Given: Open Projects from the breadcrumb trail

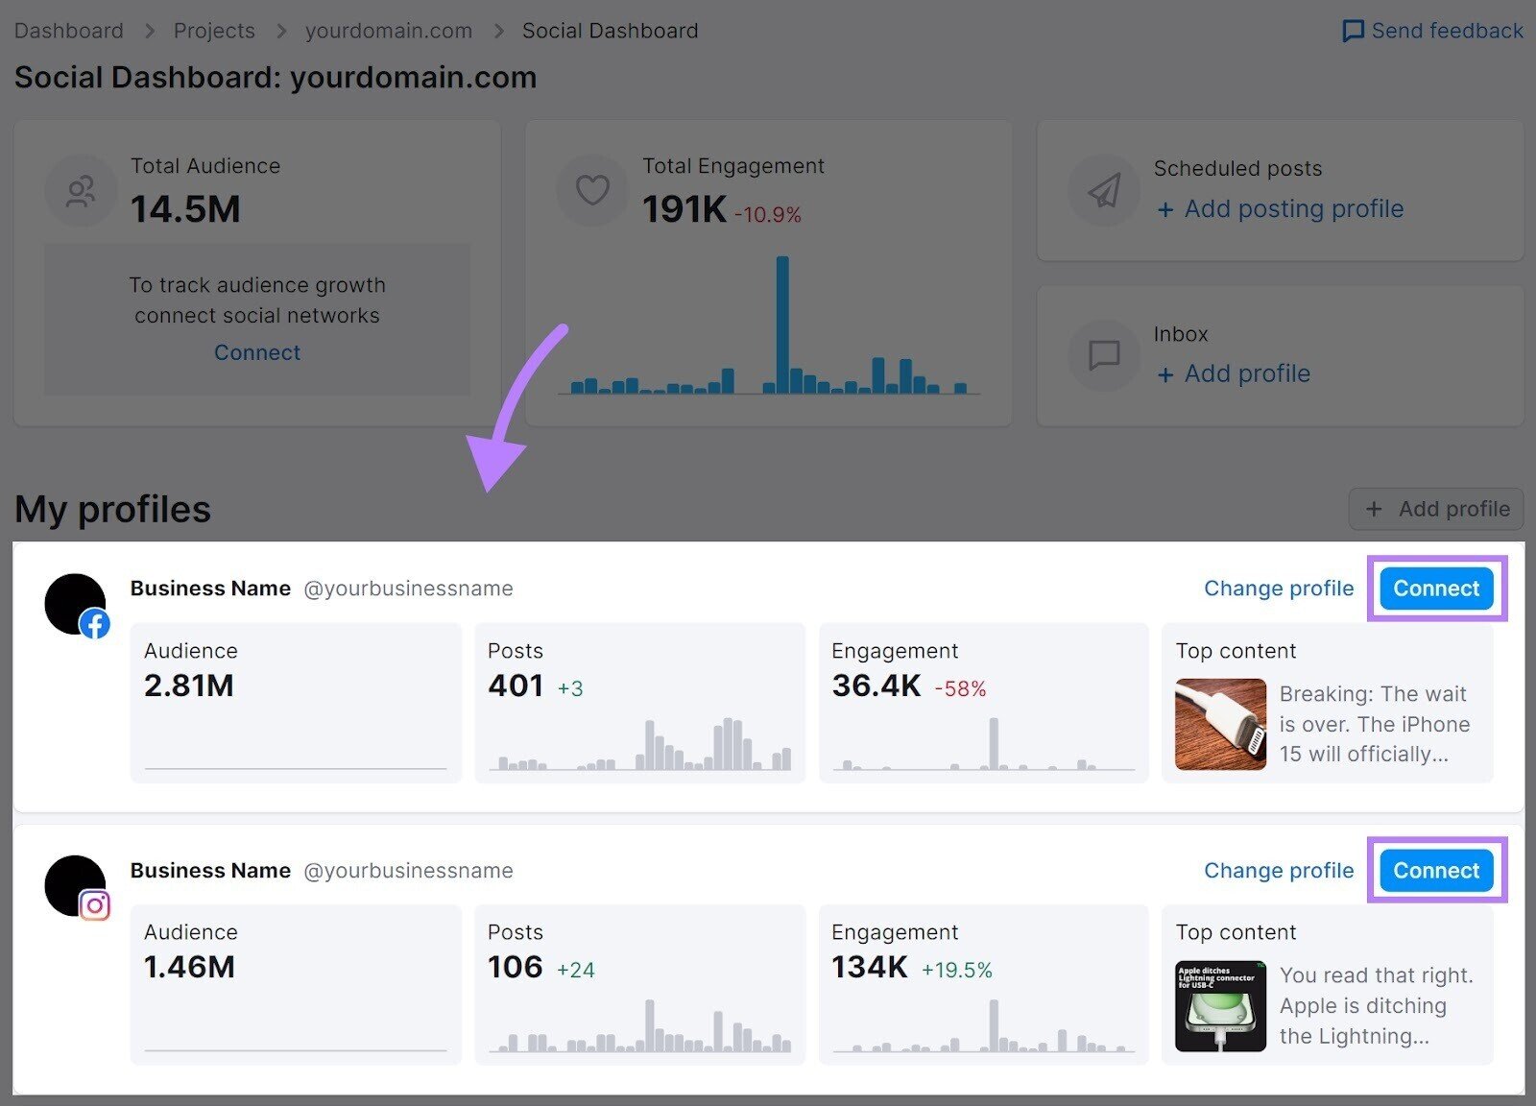Looking at the screenshot, I should (214, 30).
